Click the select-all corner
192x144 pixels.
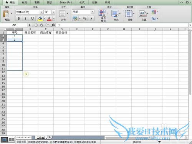(3, 29)
